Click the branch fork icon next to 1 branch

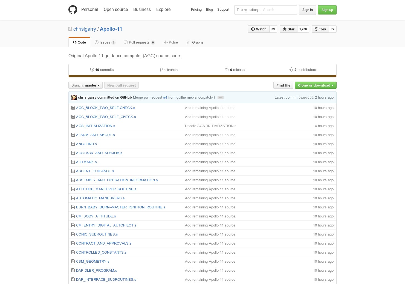tap(161, 70)
